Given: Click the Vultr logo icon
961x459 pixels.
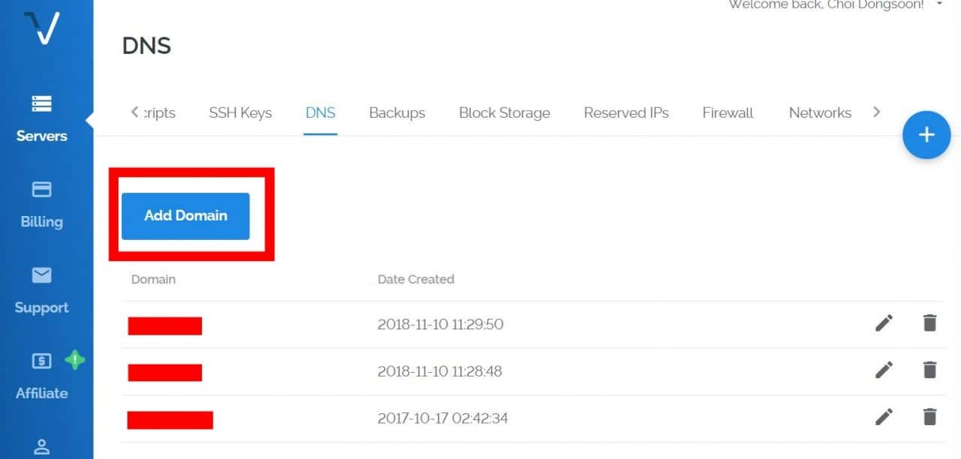Looking at the screenshot, I should click(41, 28).
